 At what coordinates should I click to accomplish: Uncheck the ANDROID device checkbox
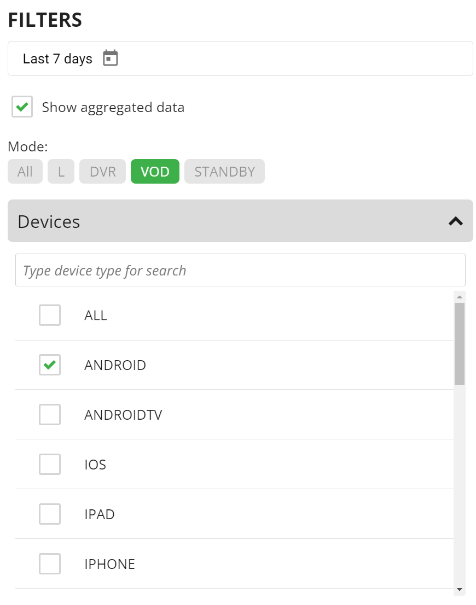(50, 365)
